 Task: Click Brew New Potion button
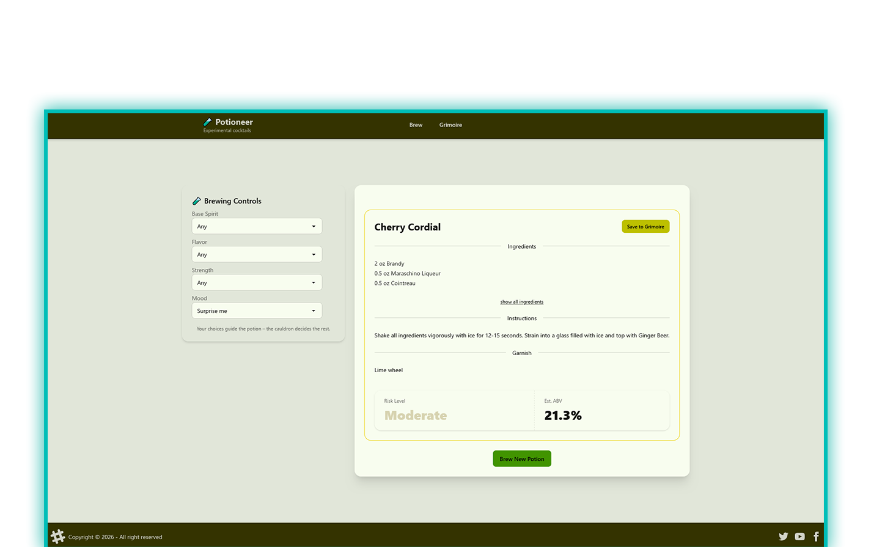click(x=522, y=459)
